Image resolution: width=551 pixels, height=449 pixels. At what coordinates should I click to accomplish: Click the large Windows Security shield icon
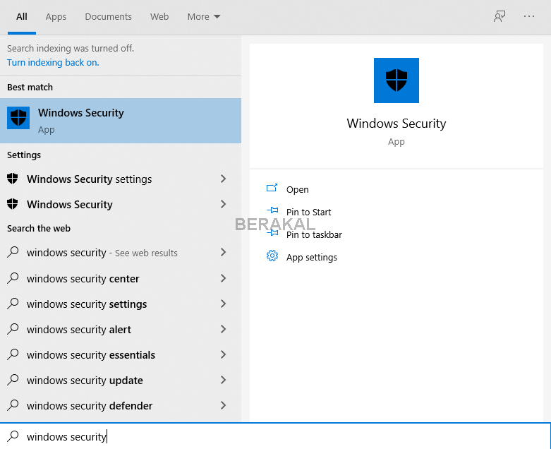tap(396, 80)
